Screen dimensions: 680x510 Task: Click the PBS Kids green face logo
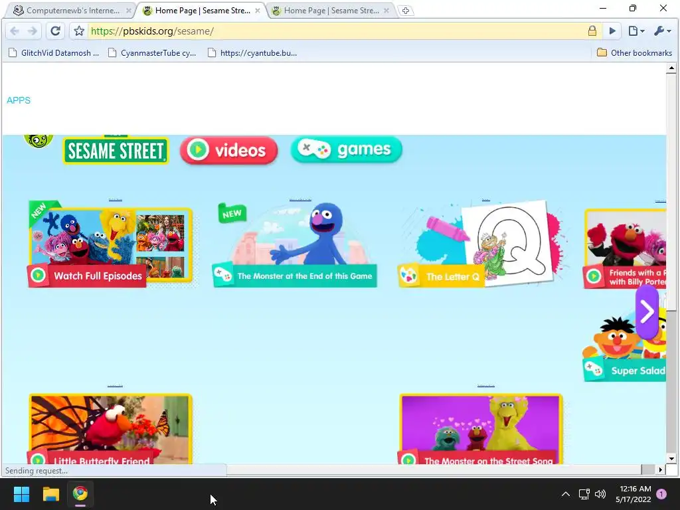pos(39,141)
